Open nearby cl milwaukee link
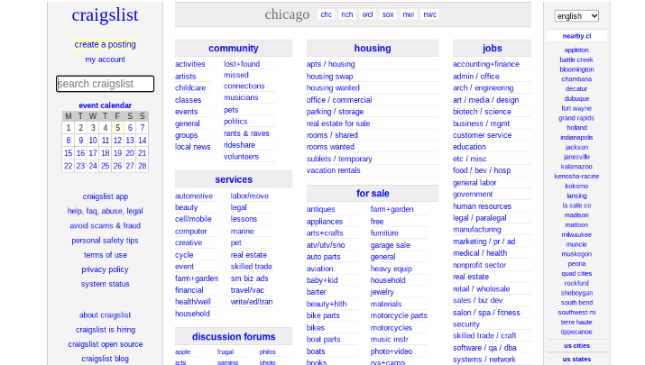The image size is (645, 365). click(576, 234)
